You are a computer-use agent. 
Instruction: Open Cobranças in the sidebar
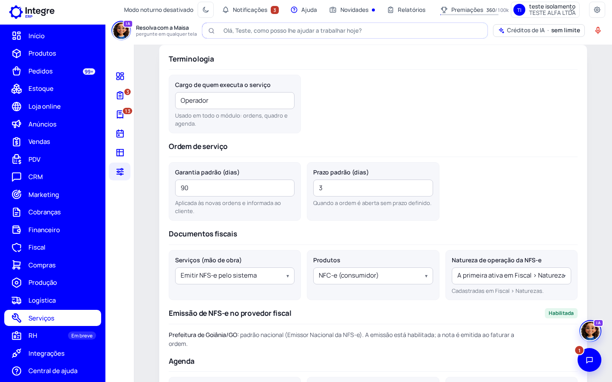(x=53, y=212)
